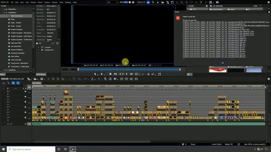Click the timeline Undo icon
The width and height of the screenshot is (271, 152).
coord(79,79)
